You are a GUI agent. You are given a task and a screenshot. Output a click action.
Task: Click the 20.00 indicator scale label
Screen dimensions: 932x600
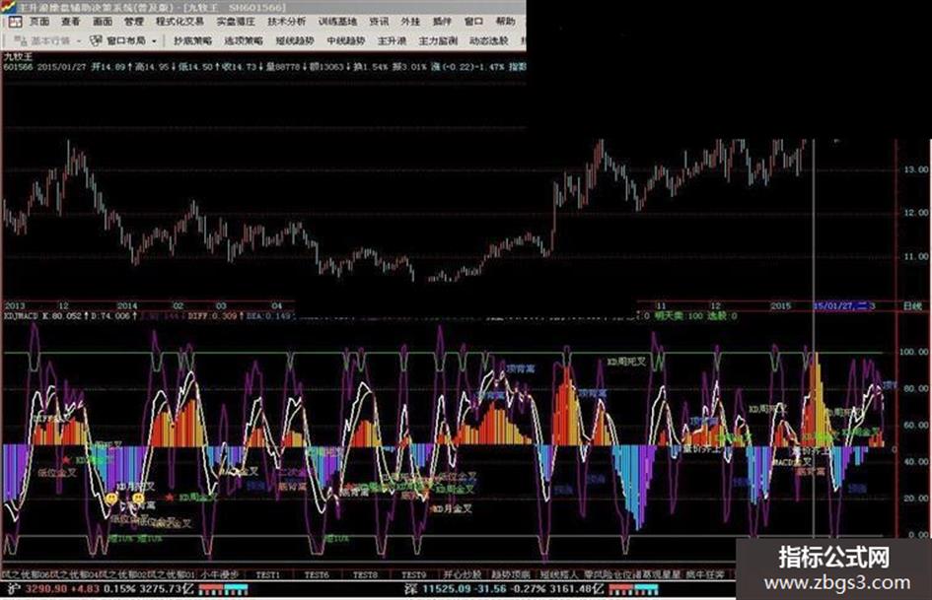click(916, 498)
